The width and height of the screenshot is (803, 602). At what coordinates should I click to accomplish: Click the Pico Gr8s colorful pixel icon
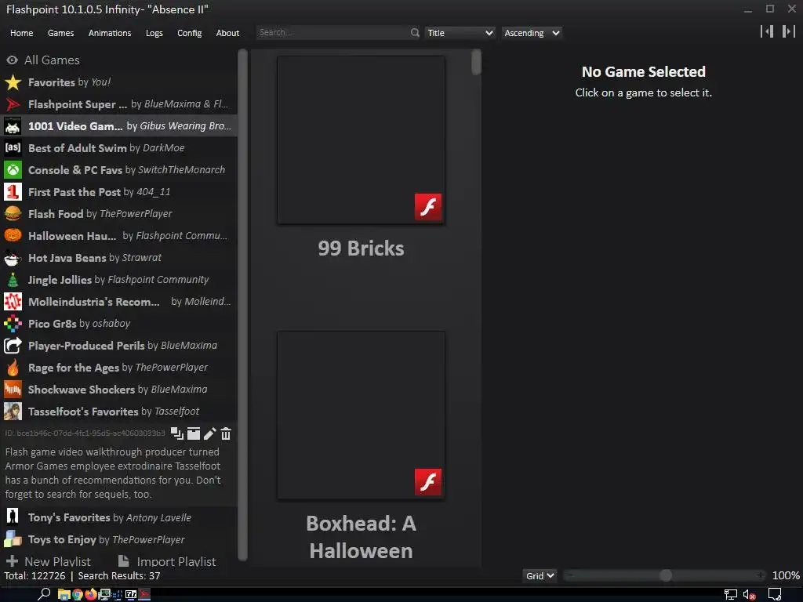pos(13,324)
